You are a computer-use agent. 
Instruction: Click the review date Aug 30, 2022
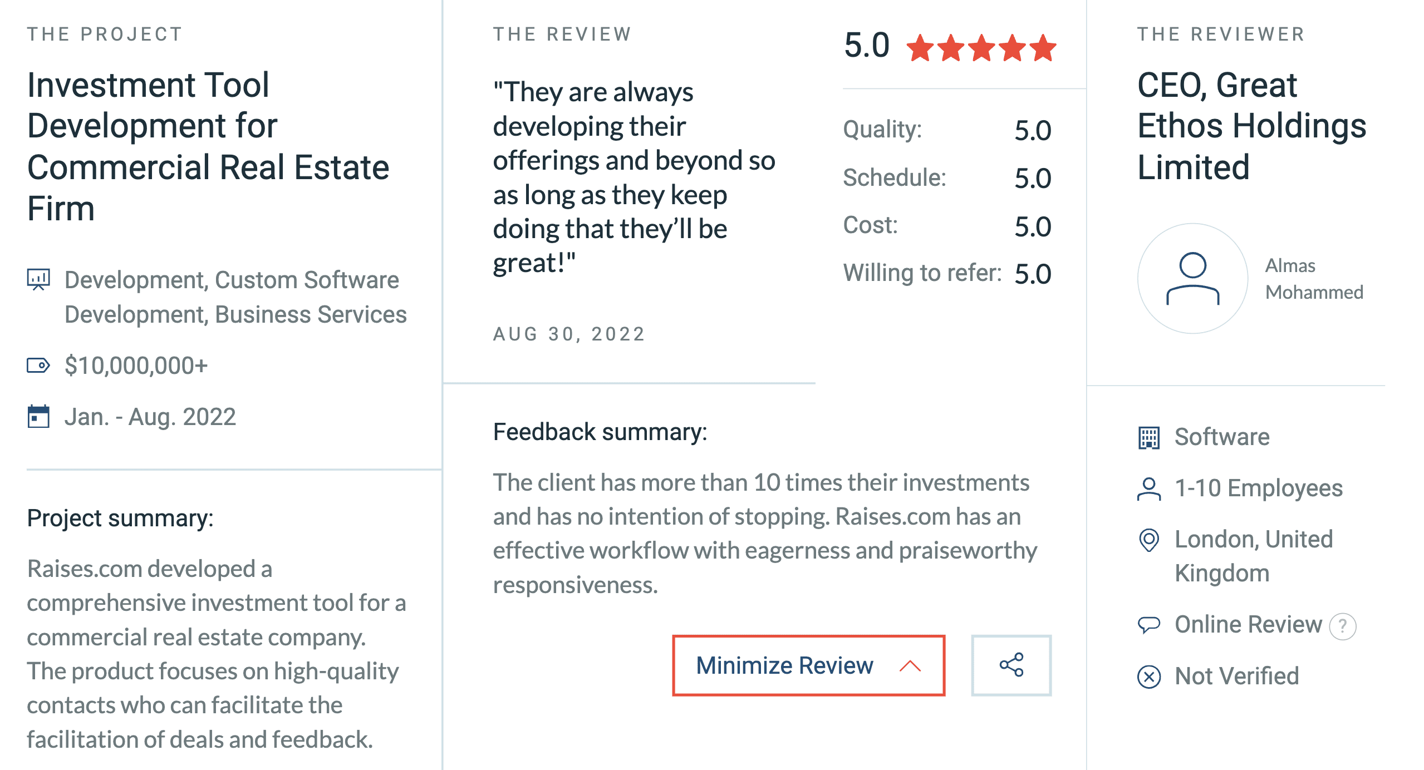coord(568,334)
